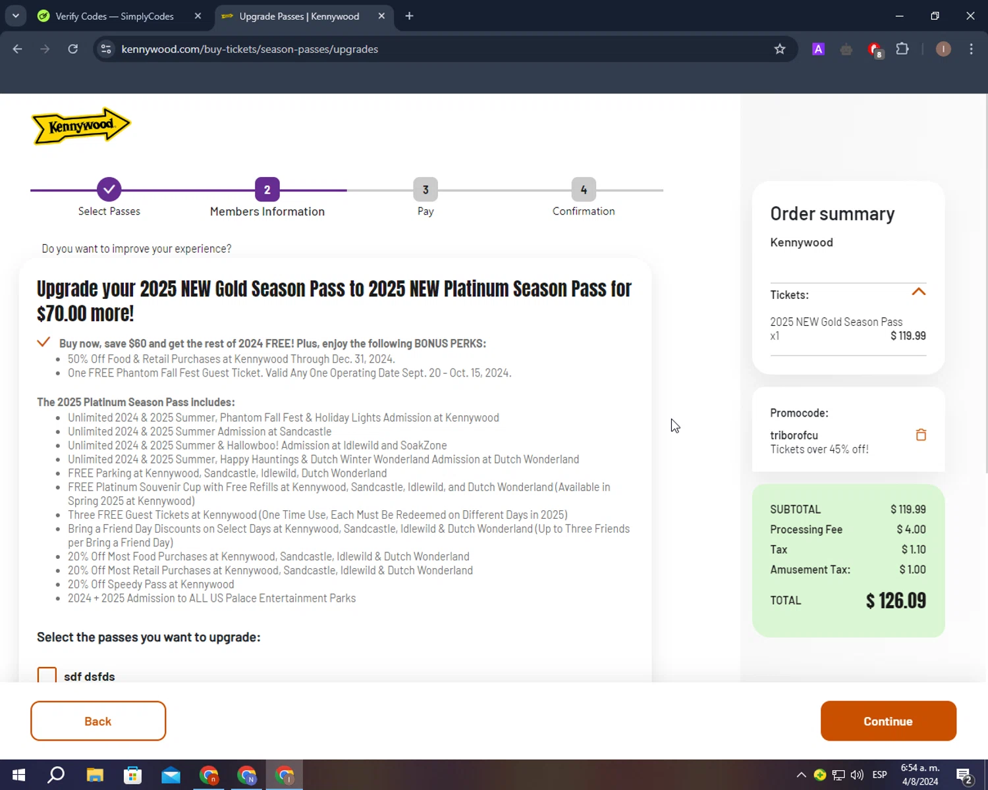Open the second Chrome taskbar icon
The image size is (988, 790).
[247, 775]
